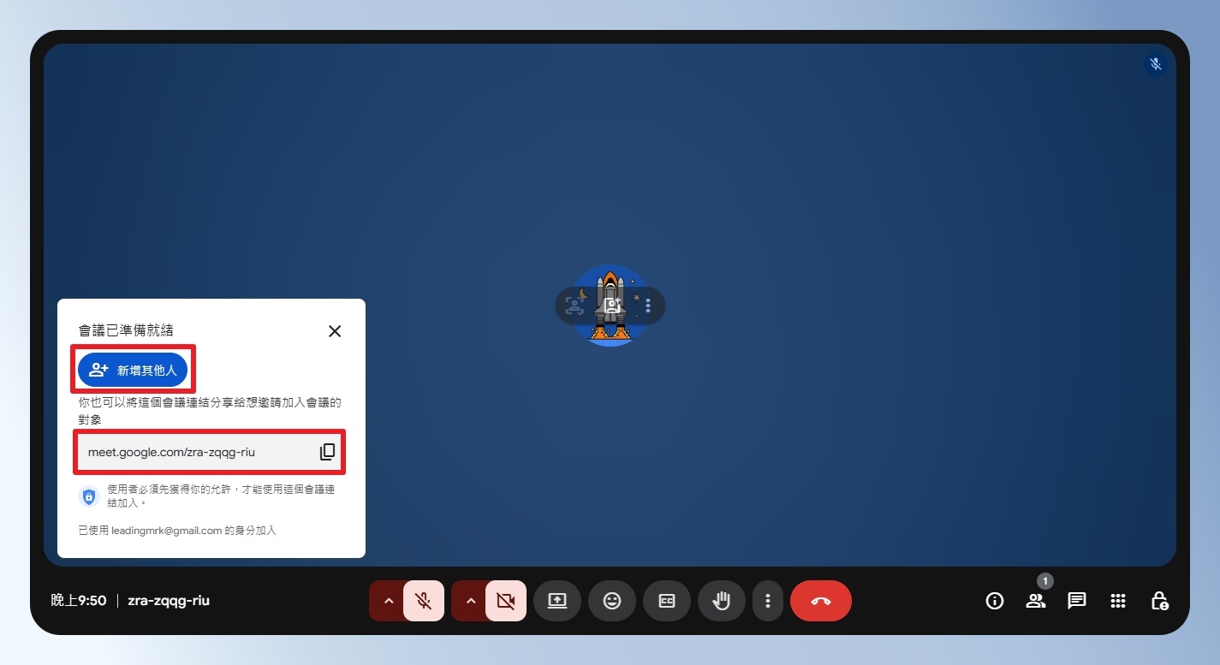
Task: Turn on closed captions
Action: coord(667,601)
